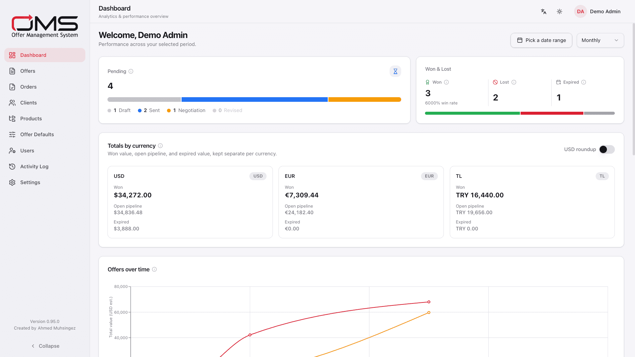This screenshot has height=357, width=635.
Task: Open the Products menu item
Action: [45, 119]
